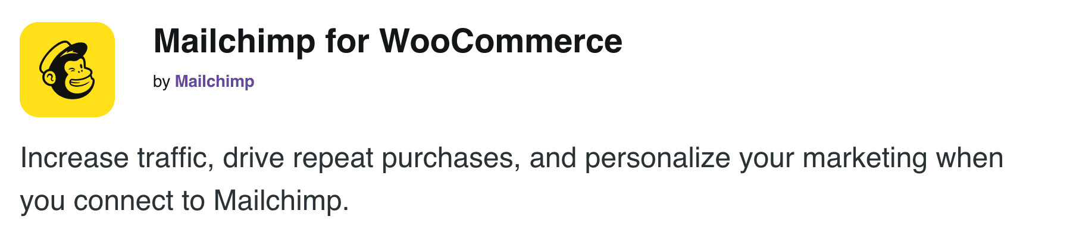Click the chimp's ear in the logo
This screenshot has width=1070, height=235.
tap(49, 77)
